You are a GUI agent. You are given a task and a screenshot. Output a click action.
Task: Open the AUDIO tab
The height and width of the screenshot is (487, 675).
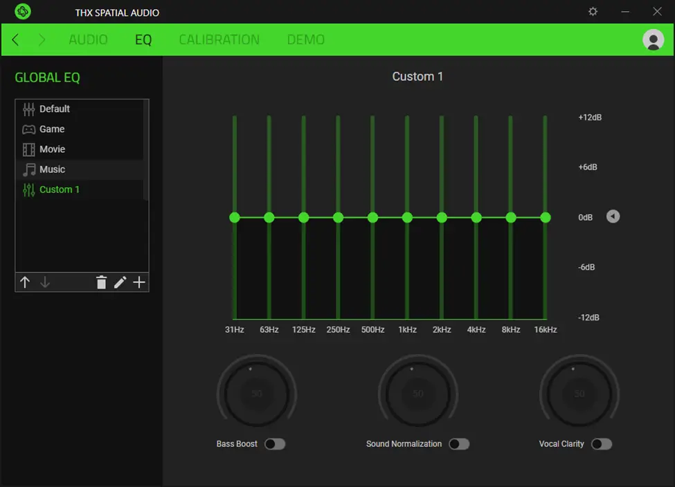pyautogui.click(x=88, y=39)
